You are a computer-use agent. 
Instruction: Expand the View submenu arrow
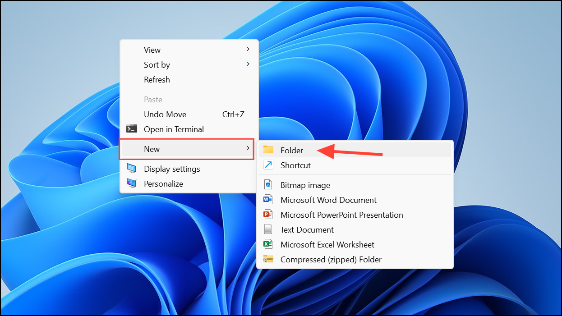(x=248, y=49)
